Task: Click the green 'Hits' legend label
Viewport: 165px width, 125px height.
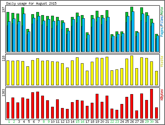Action: pyautogui.click(x=162, y=11)
